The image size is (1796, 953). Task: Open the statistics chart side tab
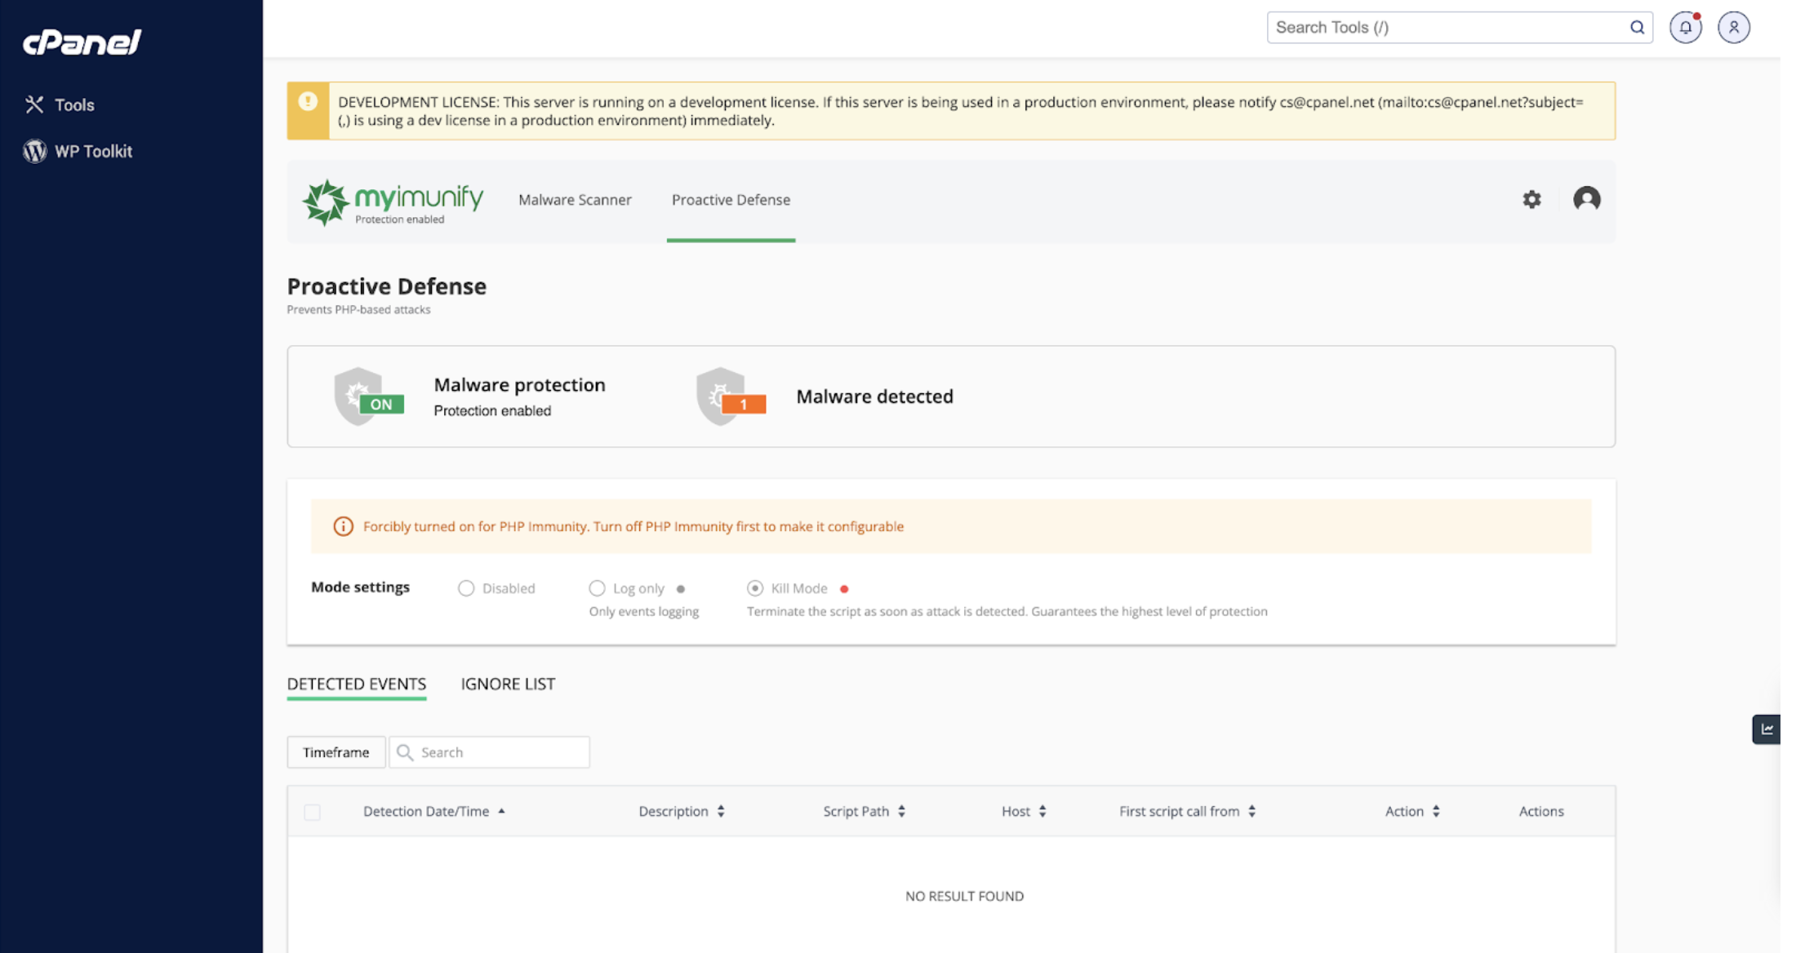[x=1766, y=729]
